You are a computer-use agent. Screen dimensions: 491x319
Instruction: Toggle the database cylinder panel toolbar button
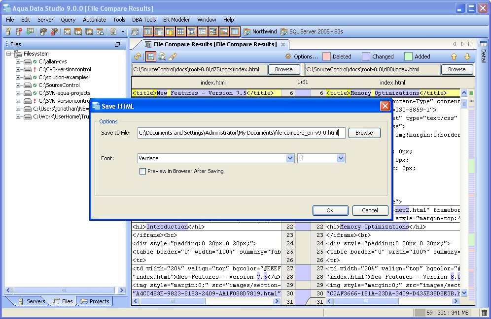click(170, 31)
